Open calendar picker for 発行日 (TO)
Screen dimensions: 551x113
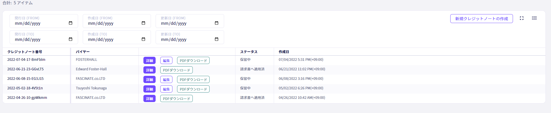(x=71, y=39)
